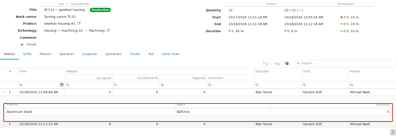The width and height of the screenshot is (396, 138).
Task: Click material quantity value 5
Action: point(331,112)
